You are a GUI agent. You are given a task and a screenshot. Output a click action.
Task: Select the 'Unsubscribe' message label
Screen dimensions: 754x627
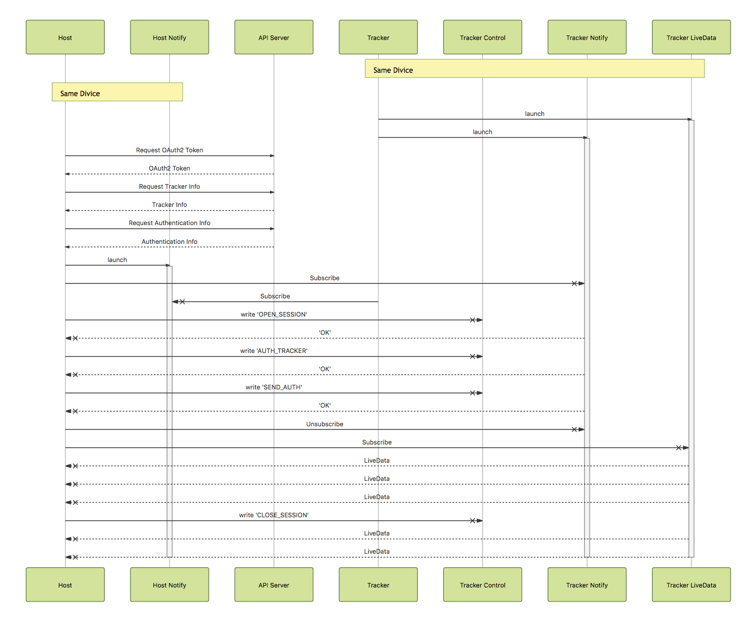325,424
